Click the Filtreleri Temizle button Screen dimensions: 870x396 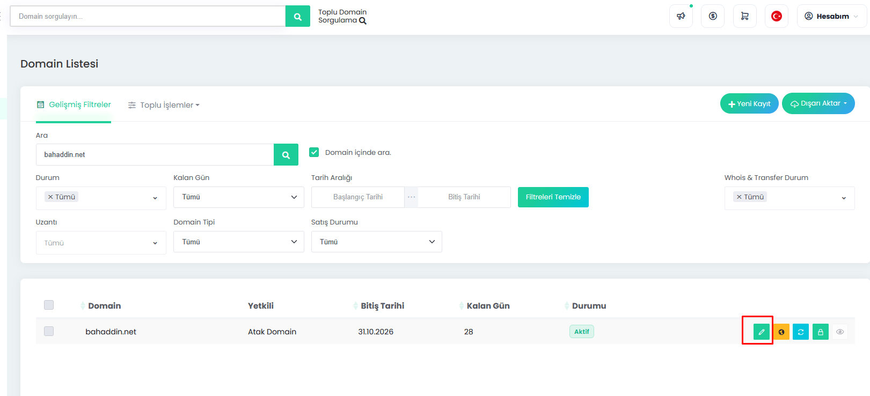[x=553, y=197]
